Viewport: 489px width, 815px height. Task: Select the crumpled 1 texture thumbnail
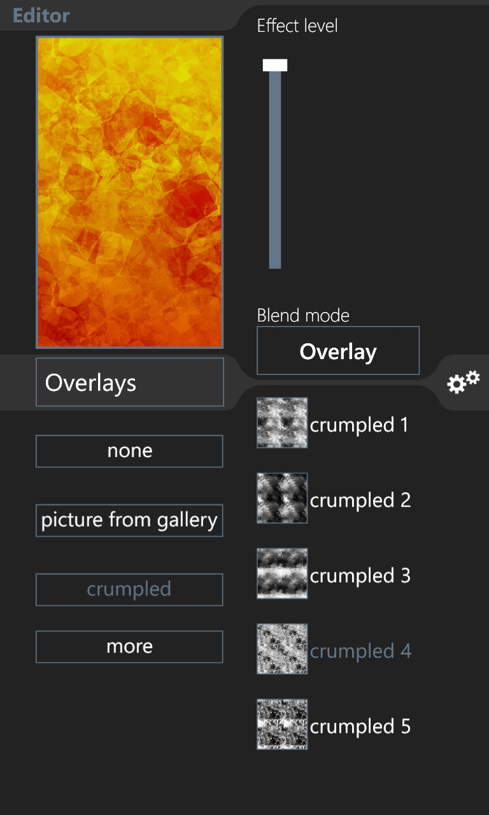pyautogui.click(x=282, y=423)
